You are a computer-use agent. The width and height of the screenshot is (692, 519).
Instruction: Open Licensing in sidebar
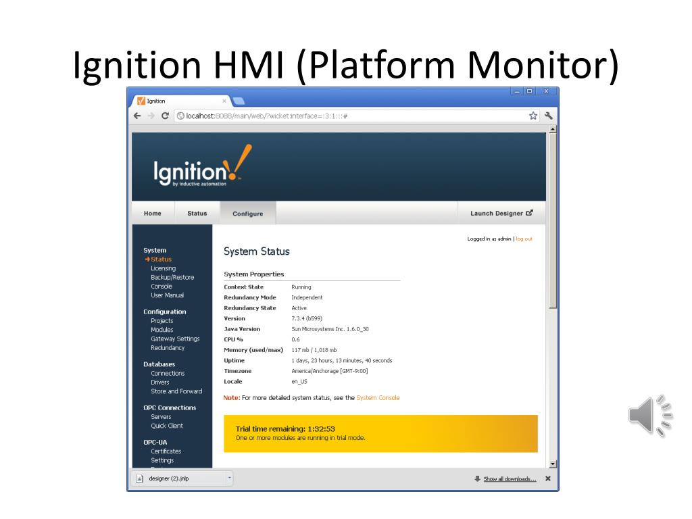(163, 268)
